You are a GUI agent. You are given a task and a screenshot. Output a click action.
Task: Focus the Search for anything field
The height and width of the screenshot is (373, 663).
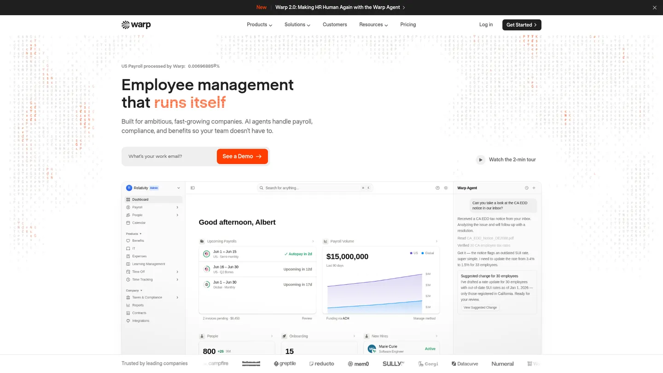(x=314, y=188)
